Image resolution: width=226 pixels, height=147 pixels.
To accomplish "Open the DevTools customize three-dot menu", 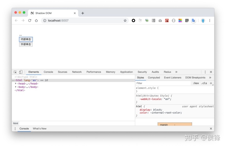I will click(x=205, y=72).
